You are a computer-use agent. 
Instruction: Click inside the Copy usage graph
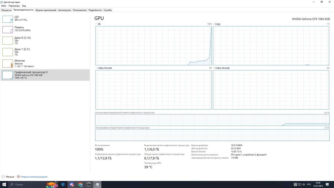[x=271, y=45]
